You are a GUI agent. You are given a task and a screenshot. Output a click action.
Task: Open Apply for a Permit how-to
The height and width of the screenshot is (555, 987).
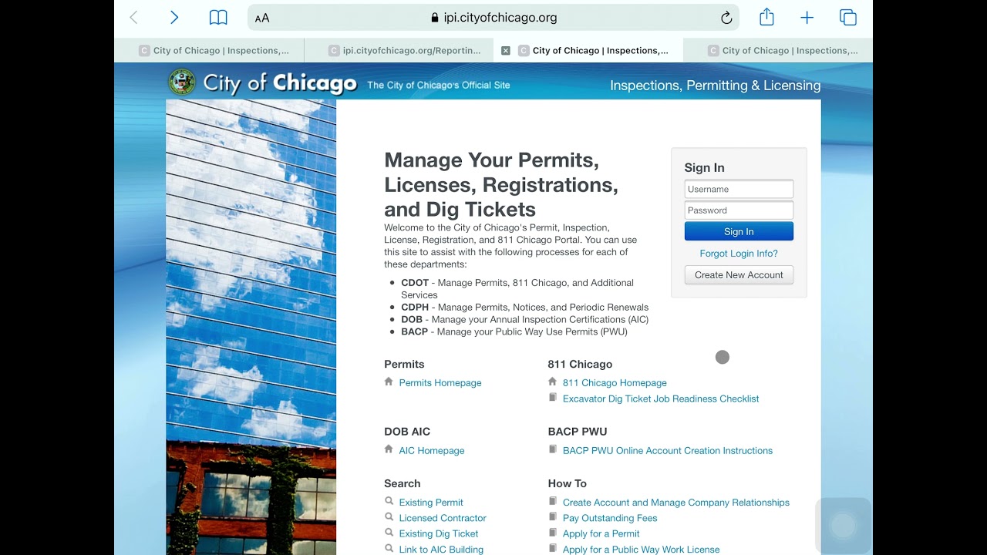point(601,533)
